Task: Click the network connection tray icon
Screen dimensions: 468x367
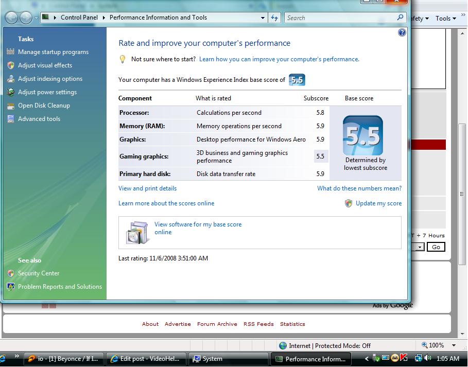Action: point(418,358)
